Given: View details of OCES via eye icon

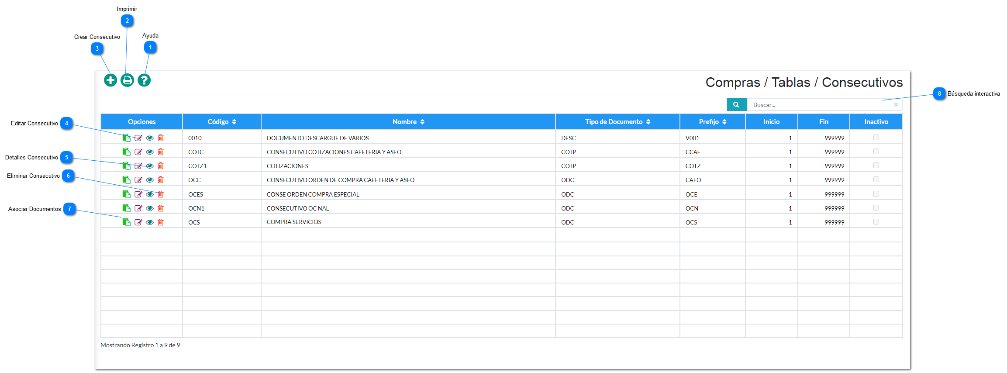Looking at the screenshot, I should [150, 194].
